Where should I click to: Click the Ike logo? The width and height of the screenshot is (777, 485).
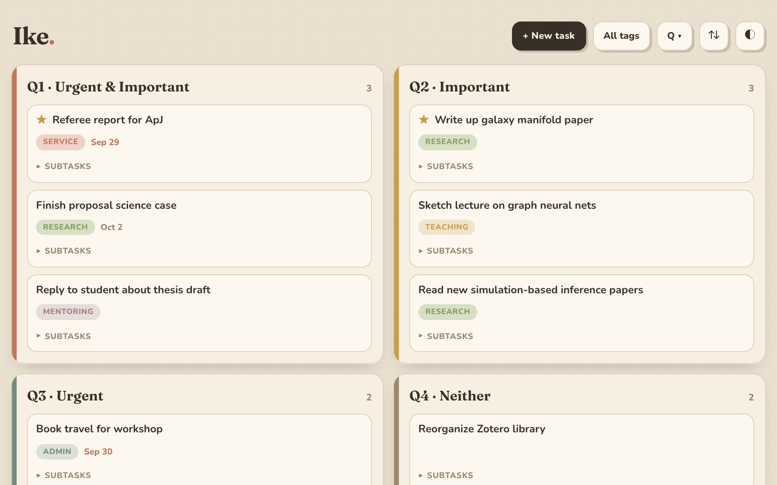pos(34,36)
